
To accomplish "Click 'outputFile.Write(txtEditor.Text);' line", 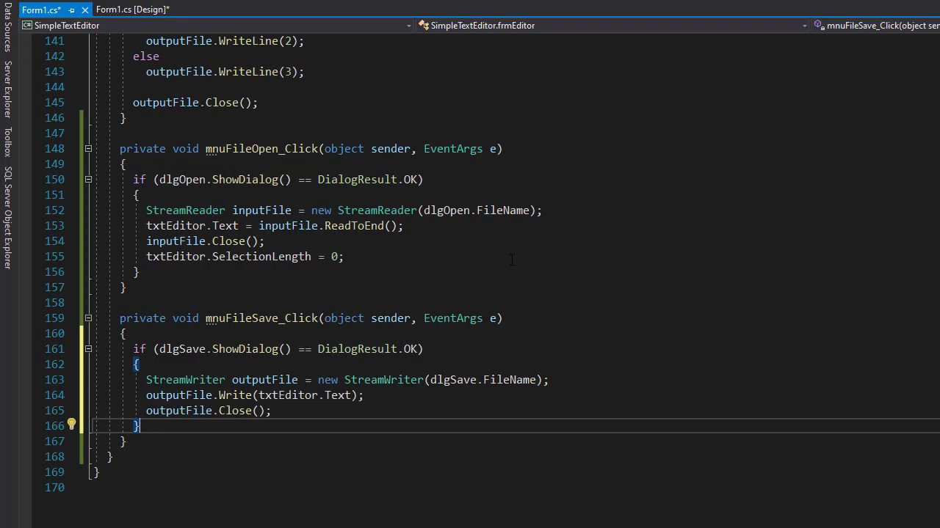I will tap(255, 395).
